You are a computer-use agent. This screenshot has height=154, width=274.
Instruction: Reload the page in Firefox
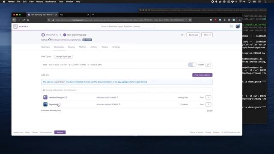24,20
